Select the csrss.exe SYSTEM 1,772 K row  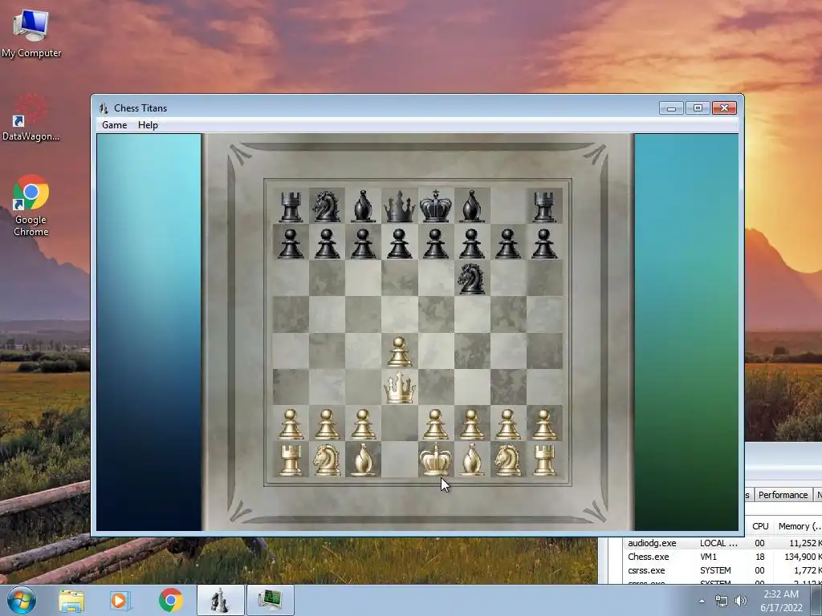723,570
